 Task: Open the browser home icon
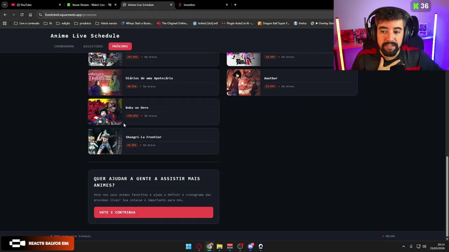[30, 15]
